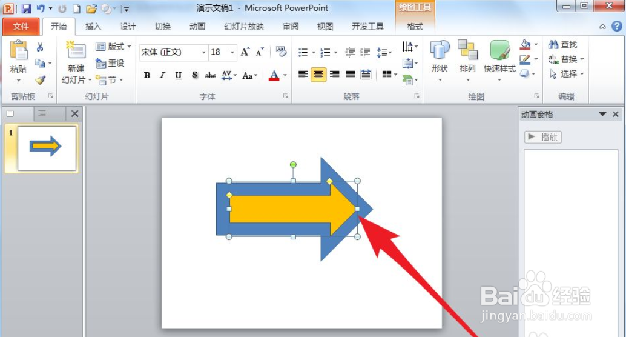The width and height of the screenshot is (626, 337).
Task: Switch to the Design (设计) tab
Action: 128,27
